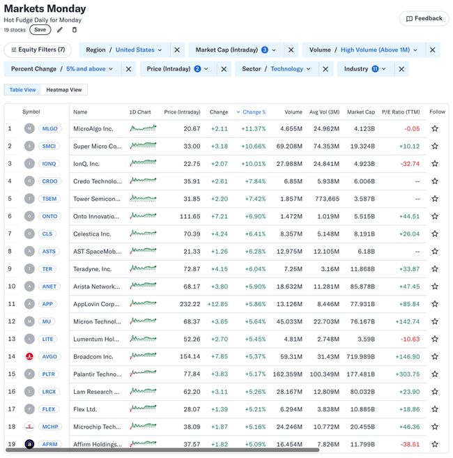Remove the Sector filter with its X icon
This screenshot has height=458, width=453.
(x=324, y=69)
